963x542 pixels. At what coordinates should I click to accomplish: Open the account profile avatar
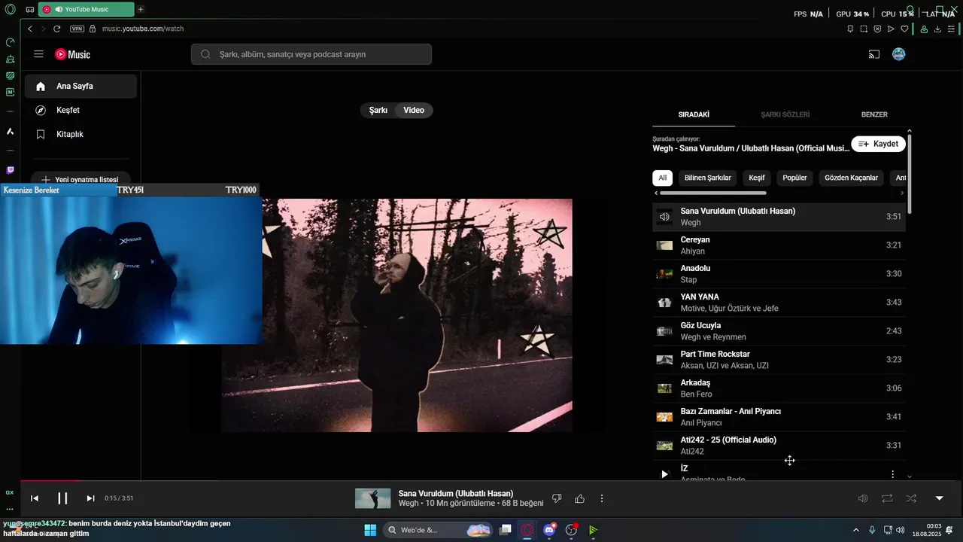898,54
